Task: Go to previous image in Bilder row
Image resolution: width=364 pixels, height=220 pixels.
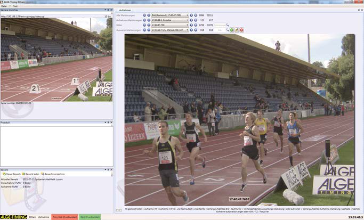Action: pyautogui.click(x=149, y=25)
